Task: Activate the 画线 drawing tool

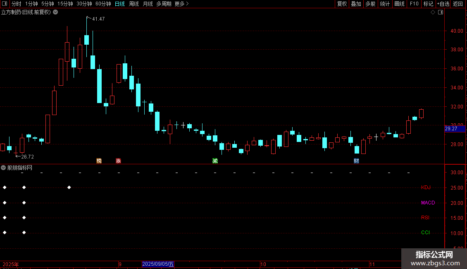Action: pos(399,4)
